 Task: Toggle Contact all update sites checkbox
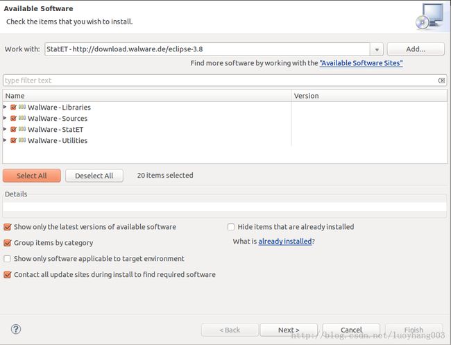(7, 274)
